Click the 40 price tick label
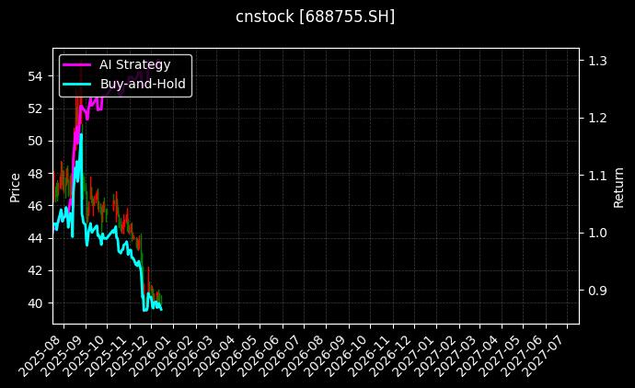This screenshot has width=635, height=388. 35,303
